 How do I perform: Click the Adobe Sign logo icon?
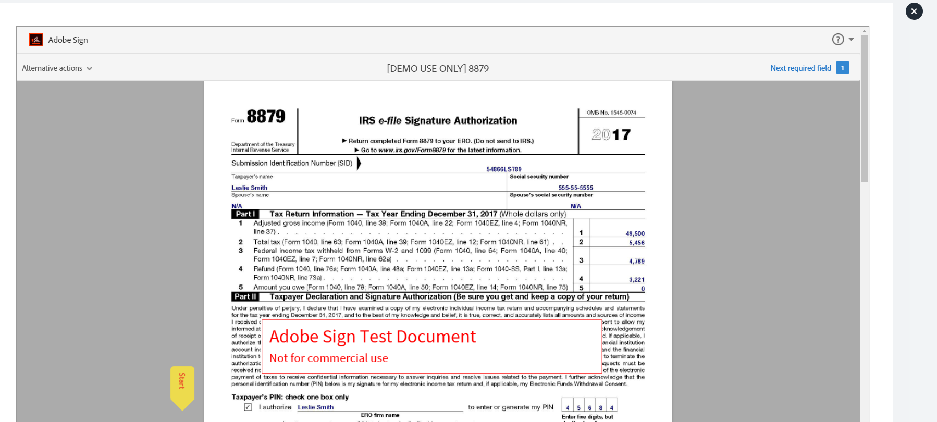(x=36, y=40)
